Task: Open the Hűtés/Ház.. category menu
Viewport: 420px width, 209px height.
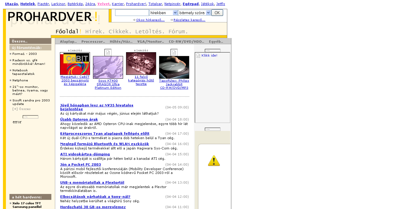Action: (x=121, y=42)
